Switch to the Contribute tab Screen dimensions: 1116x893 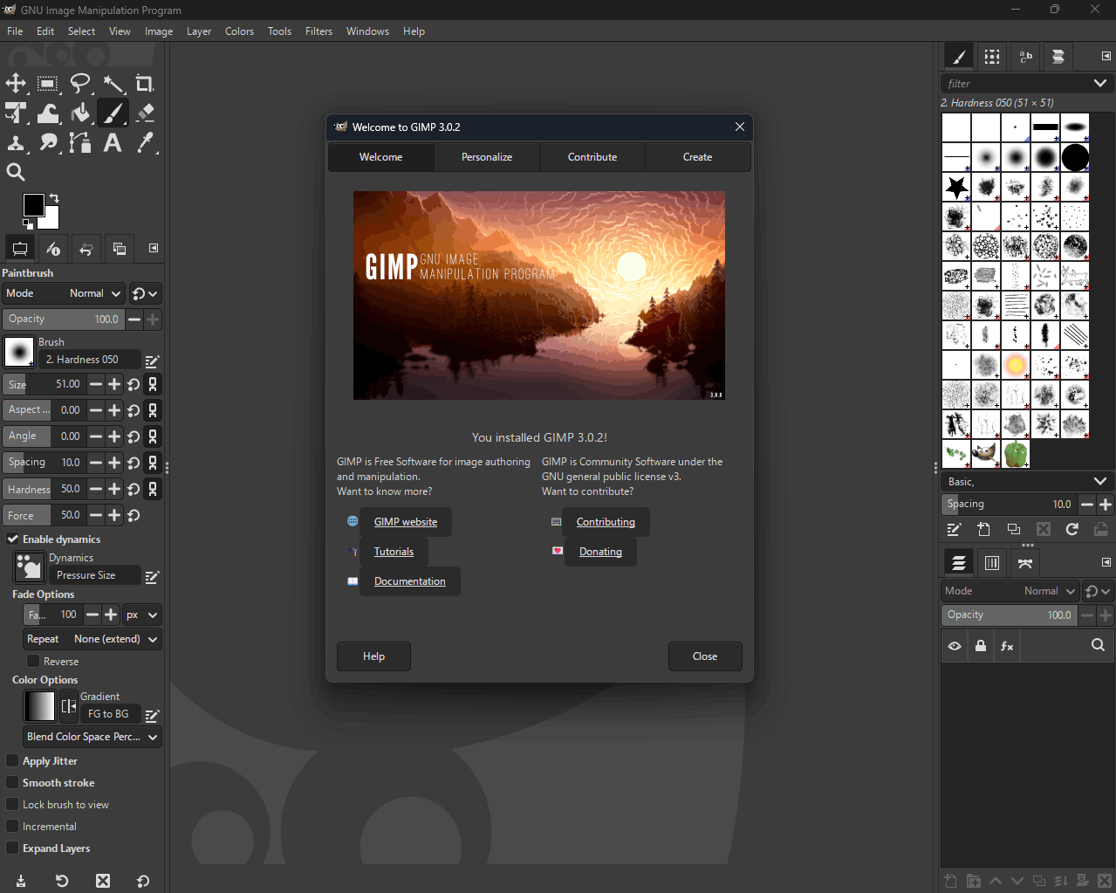pyautogui.click(x=592, y=157)
